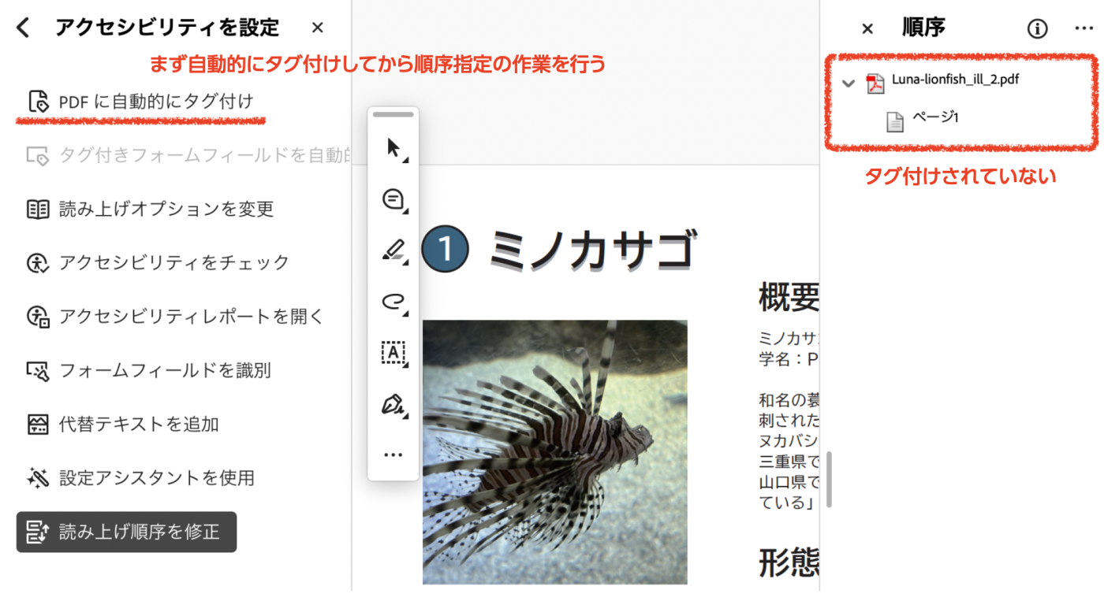Select the fill and sign pen tool
Image resolution: width=1104 pixels, height=601 pixels.
[x=393, y=404]
